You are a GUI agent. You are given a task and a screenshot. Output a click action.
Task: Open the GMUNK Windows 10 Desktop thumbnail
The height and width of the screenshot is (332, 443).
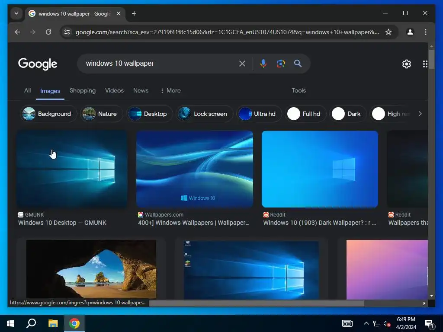[72, 169]
